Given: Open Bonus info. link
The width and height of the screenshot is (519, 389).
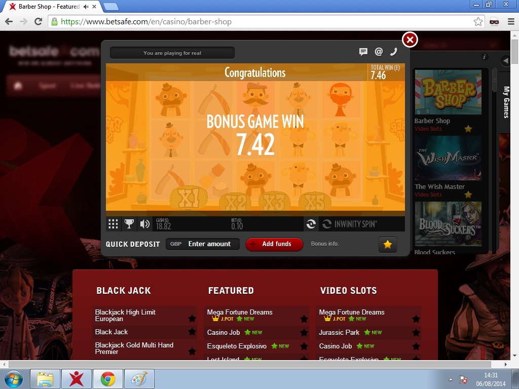Looking at the screenshot, I should tap(325, 244).
